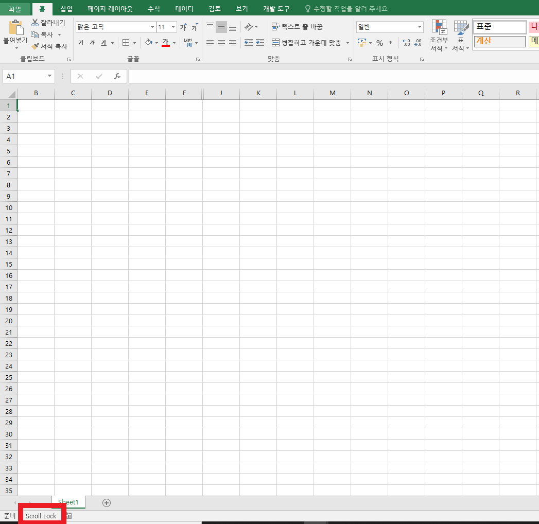Open the font size dropdown showing 11
Viewport: 539px width, 524px height.
click(173, 27)
